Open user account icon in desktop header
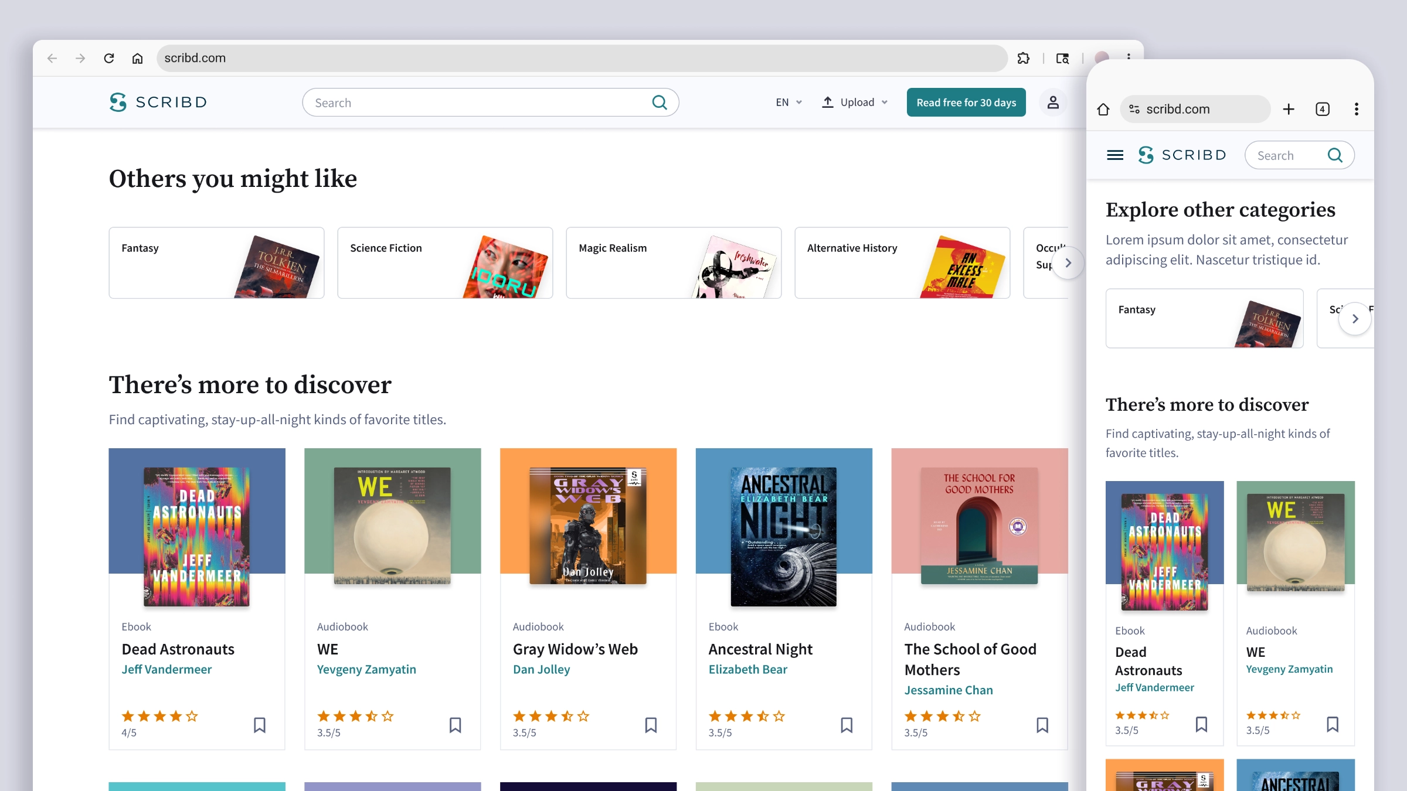 click(x=1053, y=103)
